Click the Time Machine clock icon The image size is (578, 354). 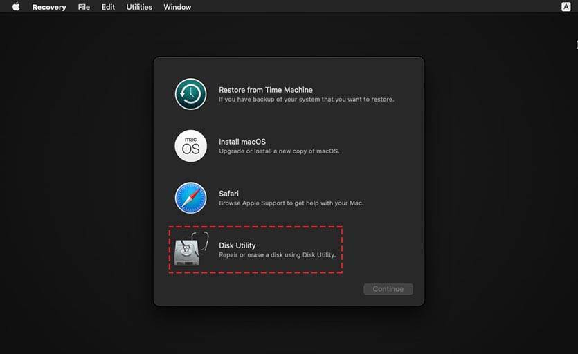click(x=190, y=94)
